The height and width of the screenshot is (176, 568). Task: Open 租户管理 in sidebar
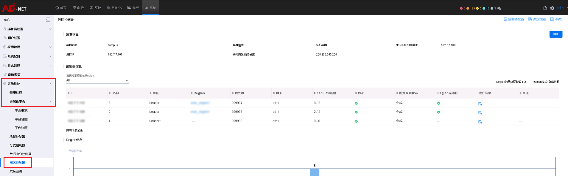(14, 38)
